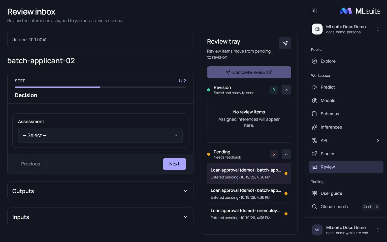Select the highlighted first pending Loan approval item
Image resolution: width=387 pixels, height=242 pixels.
pos(249,173)
